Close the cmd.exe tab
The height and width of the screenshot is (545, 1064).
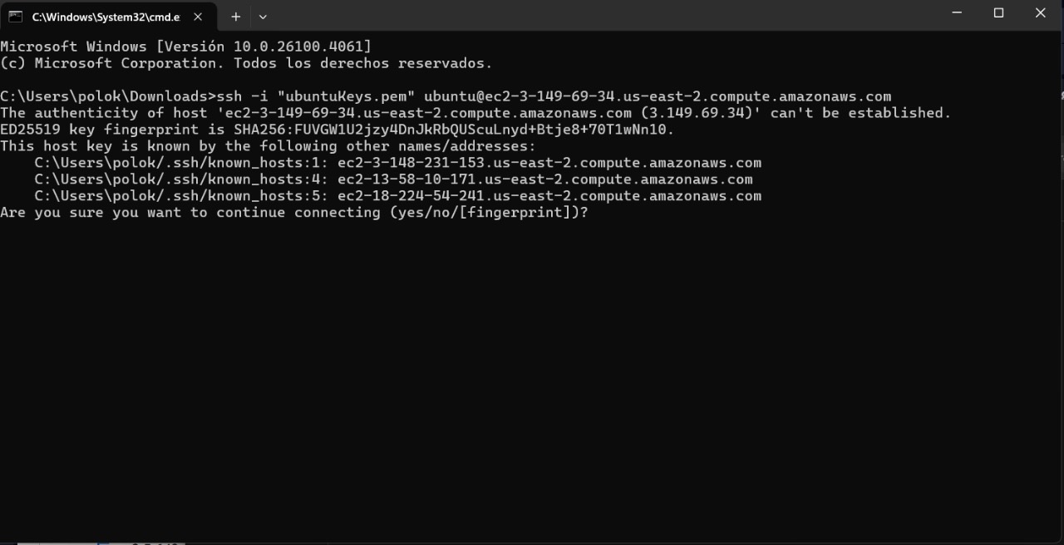click(198, 17)
